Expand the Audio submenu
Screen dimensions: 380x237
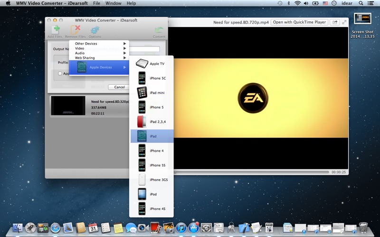[x=99, y=53]
